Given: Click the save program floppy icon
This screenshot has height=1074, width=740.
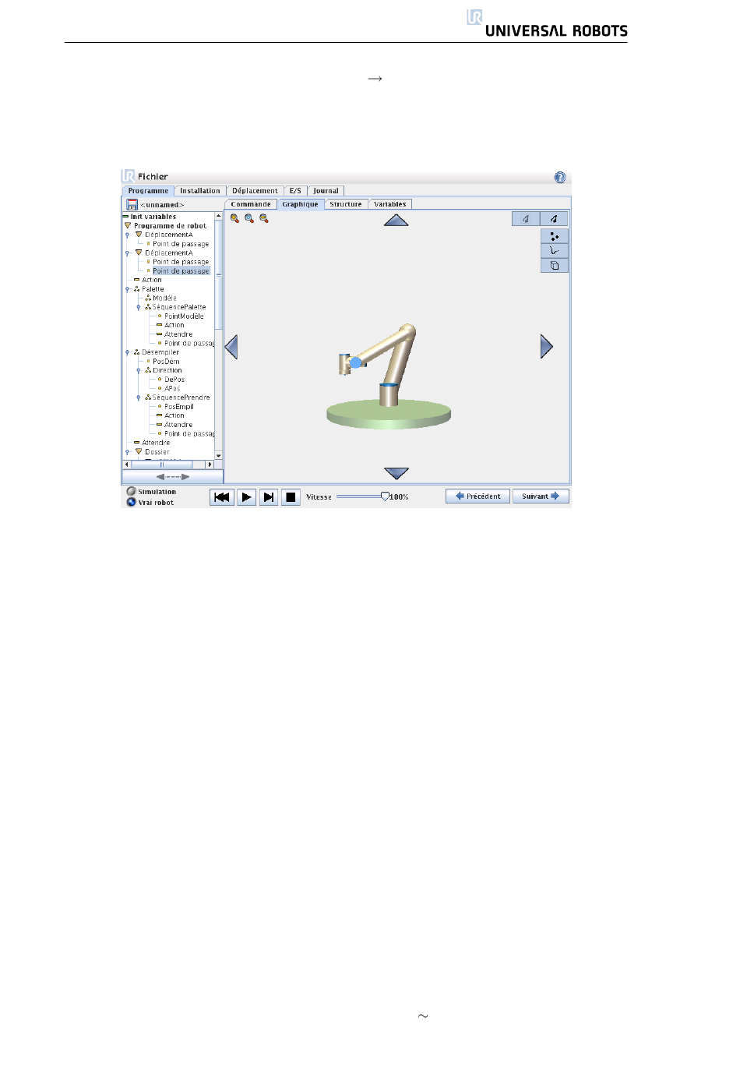Looking at the screenshot, I should pyautogui.click(x=132, y=204).
